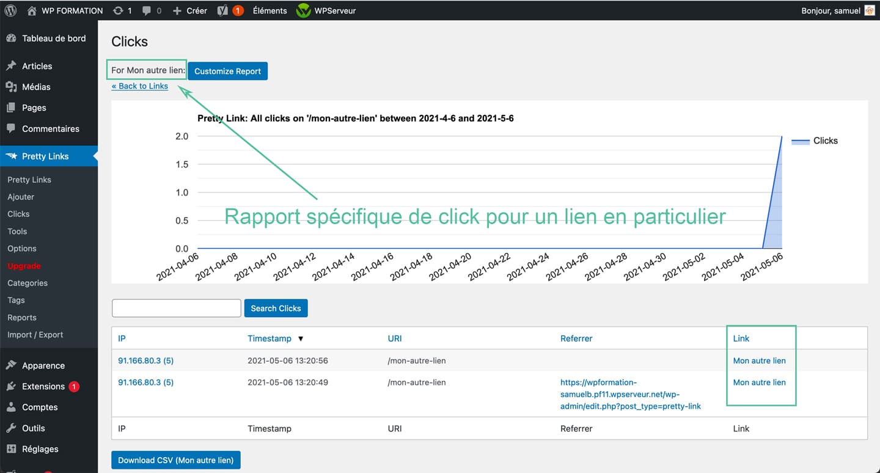Screen dimensions: 880x473
Task: Open the WordPress logo menu
Action: [9, 10]
